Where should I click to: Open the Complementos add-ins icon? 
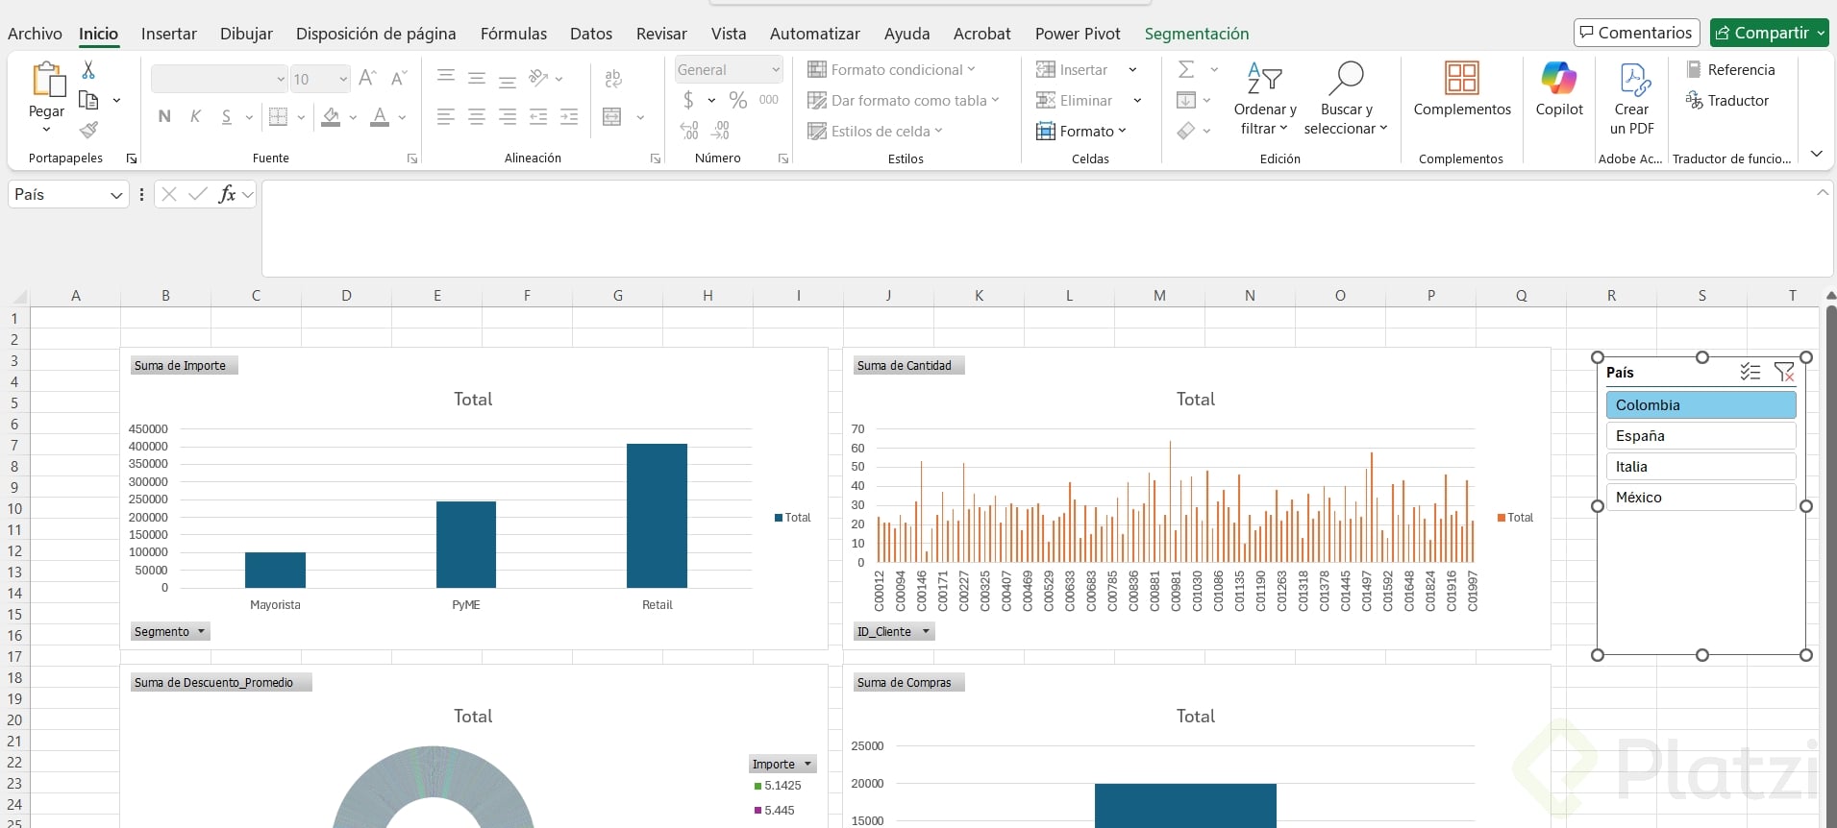[x=1461, y=79]
